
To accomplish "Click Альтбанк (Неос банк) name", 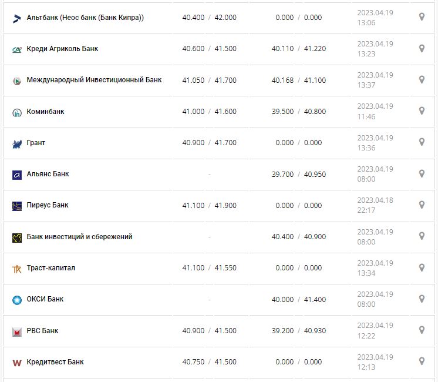I will (85, 18).
